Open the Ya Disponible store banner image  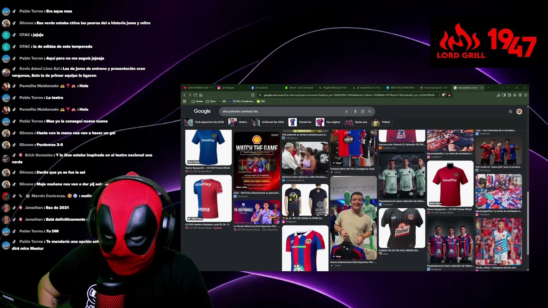(257, 212)
